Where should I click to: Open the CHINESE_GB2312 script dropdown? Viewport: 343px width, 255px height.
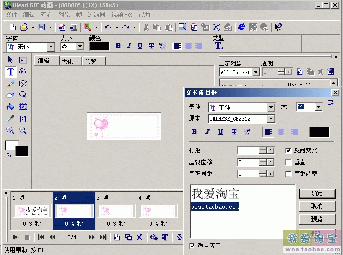pos(271,119)
